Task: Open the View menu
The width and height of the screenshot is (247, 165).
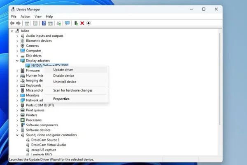Action: point(38,16)
